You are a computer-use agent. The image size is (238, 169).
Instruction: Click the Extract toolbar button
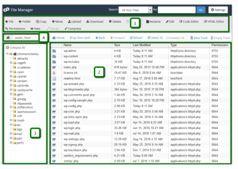click(x=53, y=29)
